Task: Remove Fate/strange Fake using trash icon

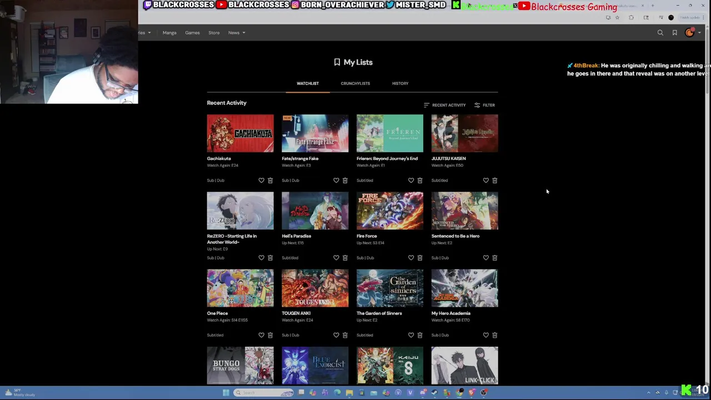Action: coord(345,181)
